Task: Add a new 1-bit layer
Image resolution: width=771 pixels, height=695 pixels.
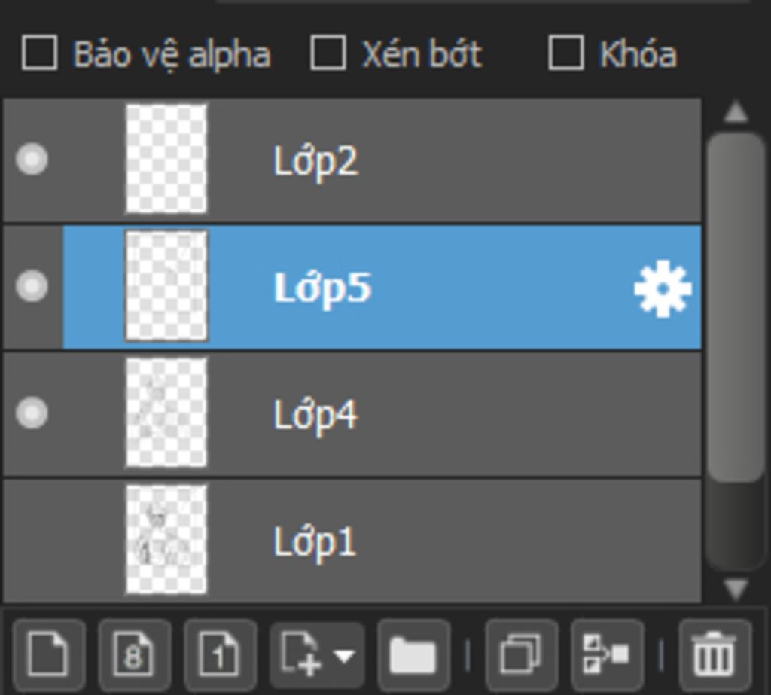Action: click(220, 654)
